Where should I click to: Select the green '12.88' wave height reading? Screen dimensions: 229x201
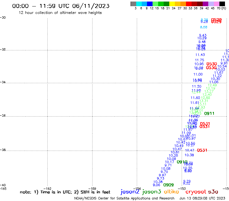(205, 98)
